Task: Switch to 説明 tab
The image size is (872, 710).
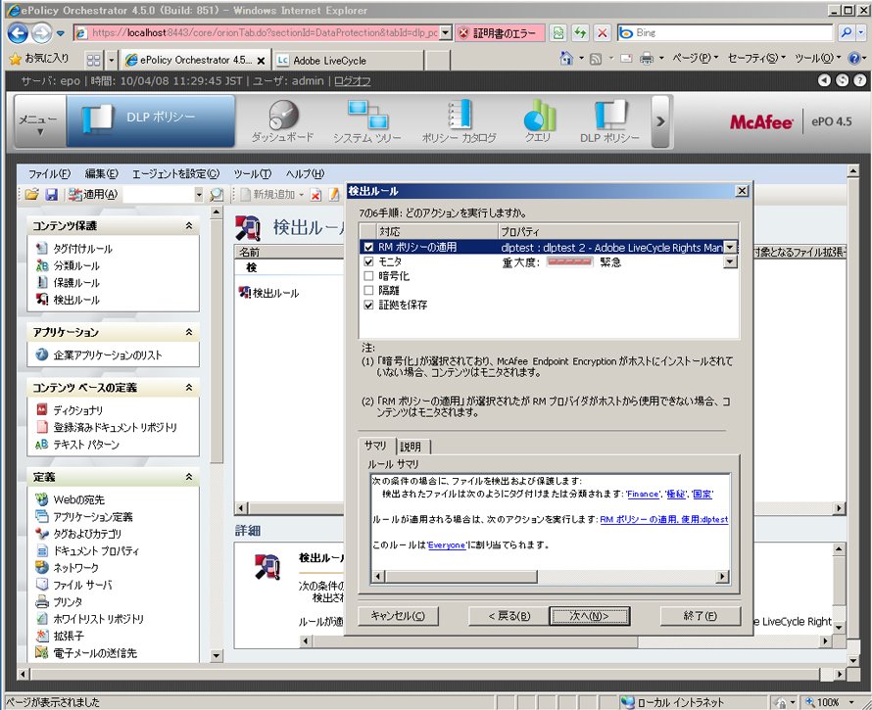Action: click(412, 447)
